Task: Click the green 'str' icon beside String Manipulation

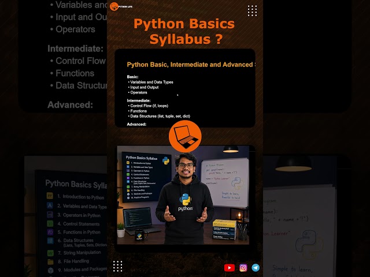Action: (x=50, y=253)
